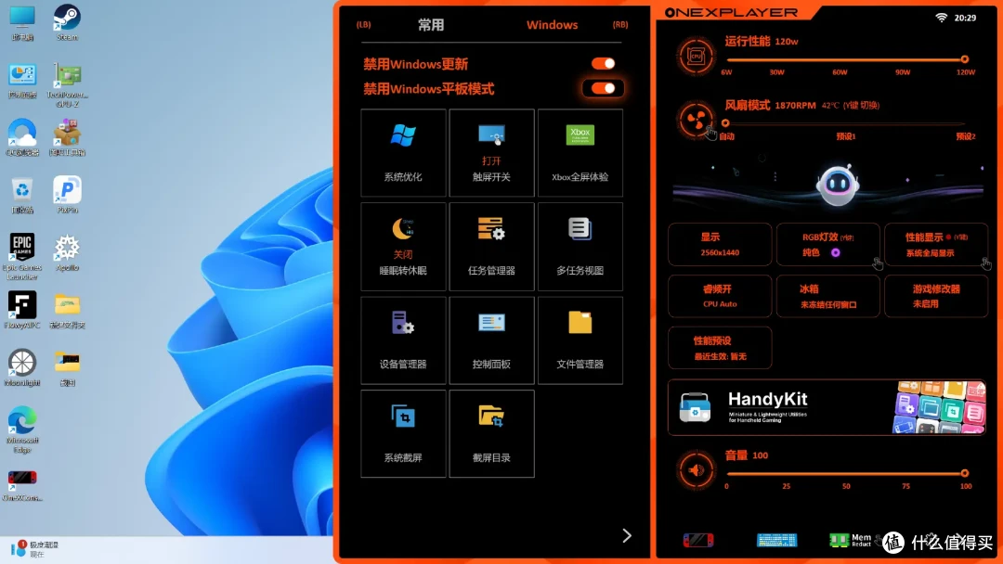Screen dimensions: 1003x564
Task: Click the robot assistant mascot
Action: coord(838,186)
